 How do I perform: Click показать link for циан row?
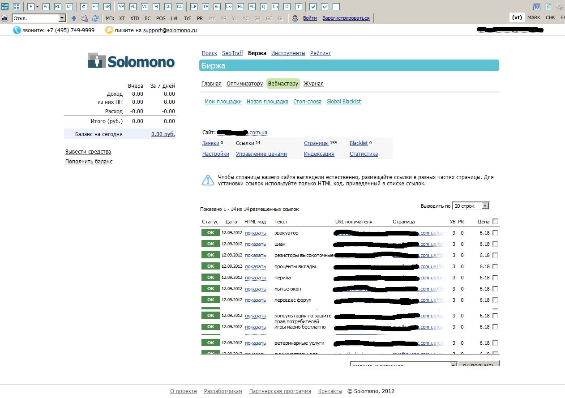[x=256, y=244]
